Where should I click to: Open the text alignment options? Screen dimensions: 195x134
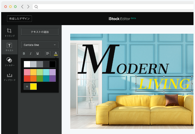click(48, 53)
